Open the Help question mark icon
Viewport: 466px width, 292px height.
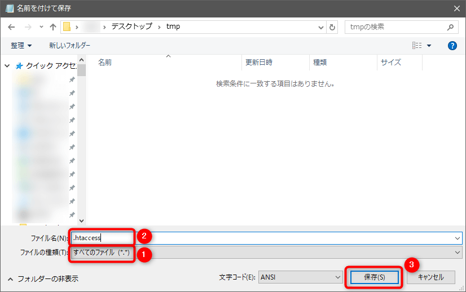452,46
